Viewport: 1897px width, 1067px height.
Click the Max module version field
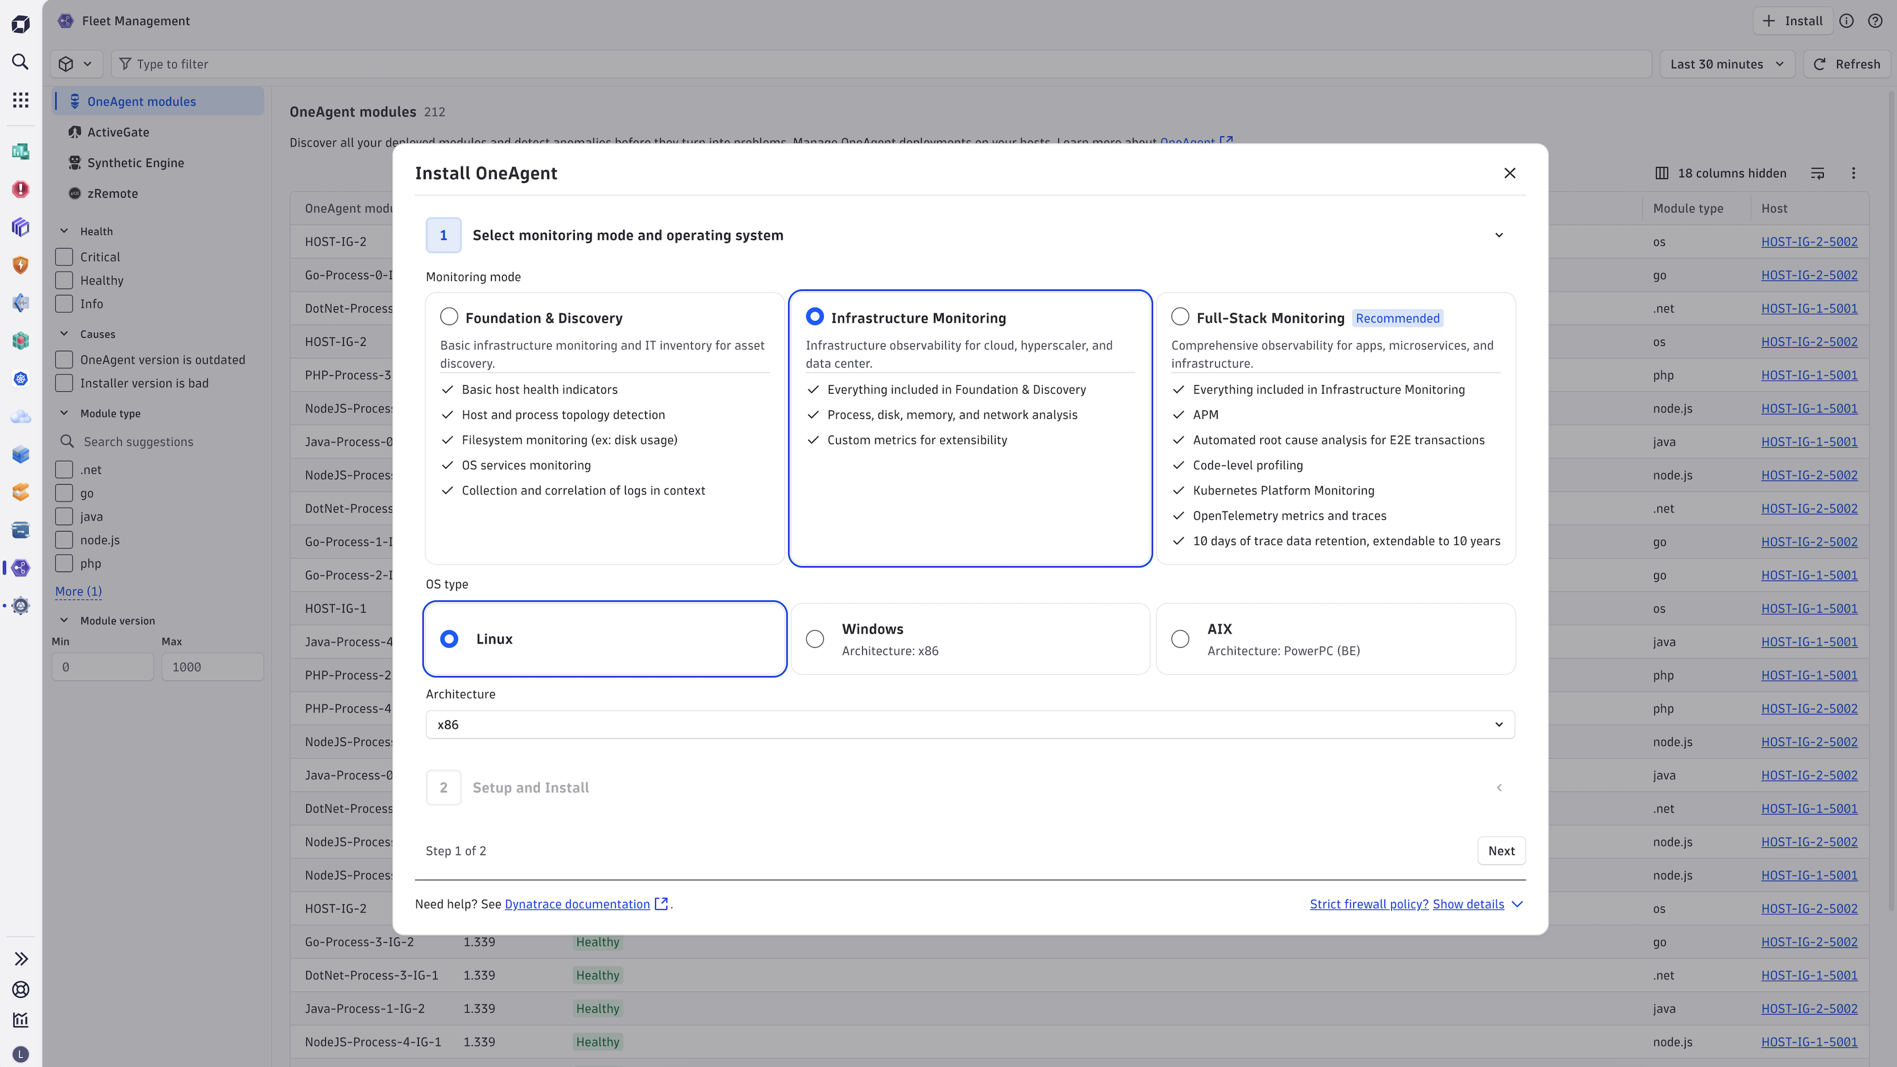(x=212, y=667)
